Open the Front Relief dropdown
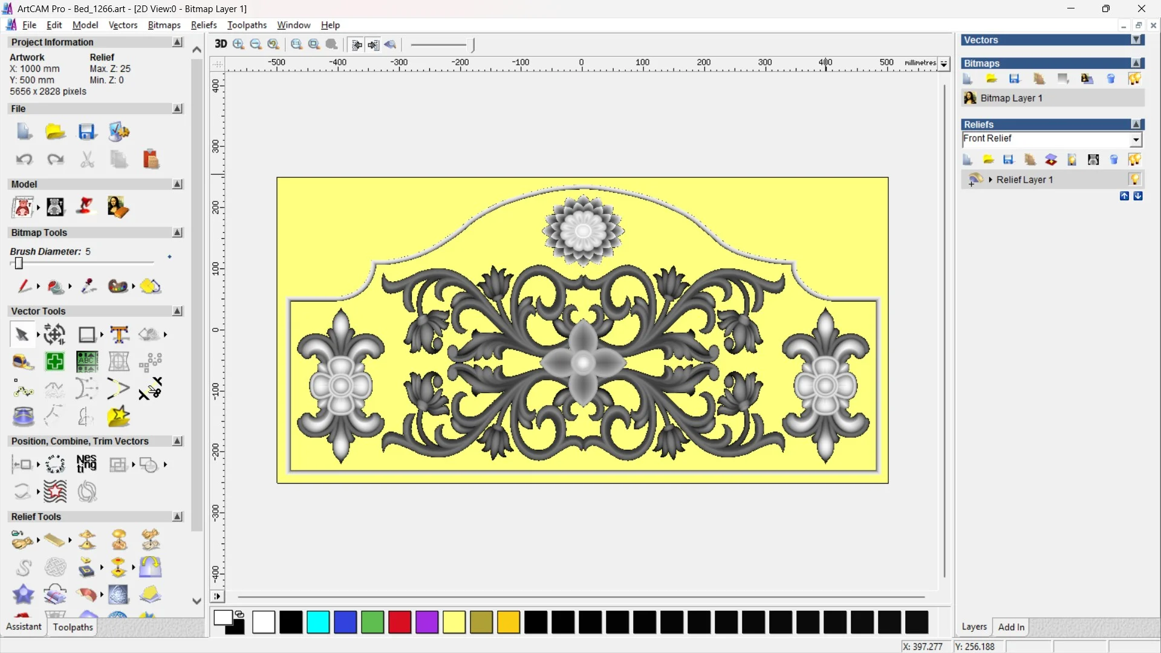 pos(1136,140)
